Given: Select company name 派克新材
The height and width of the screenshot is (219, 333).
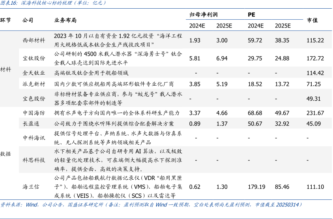Looking at the screenshot, I should (34, 84).
